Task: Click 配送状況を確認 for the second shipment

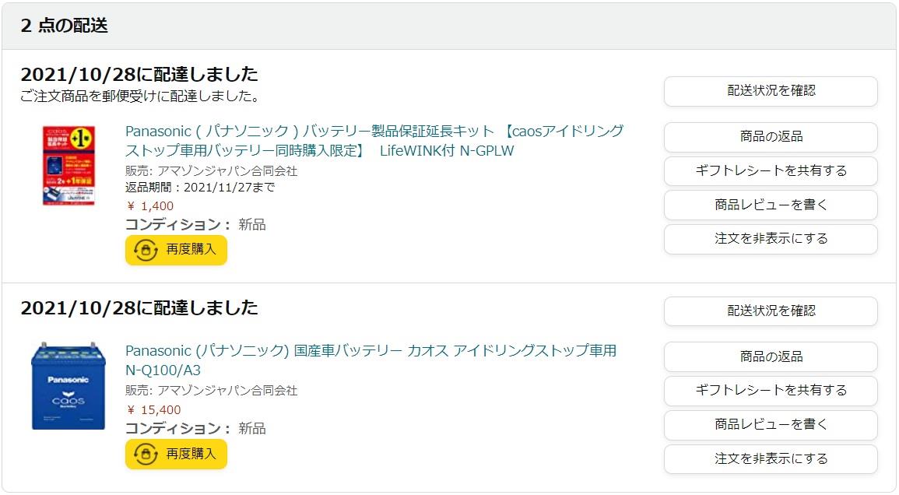Action: click(771, 311)
